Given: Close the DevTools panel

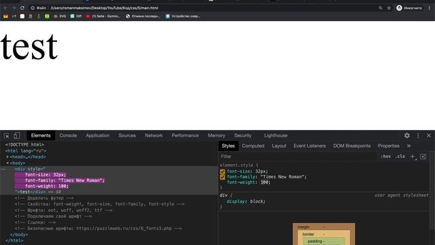Looking at the screenshot, I should (429, 135).
